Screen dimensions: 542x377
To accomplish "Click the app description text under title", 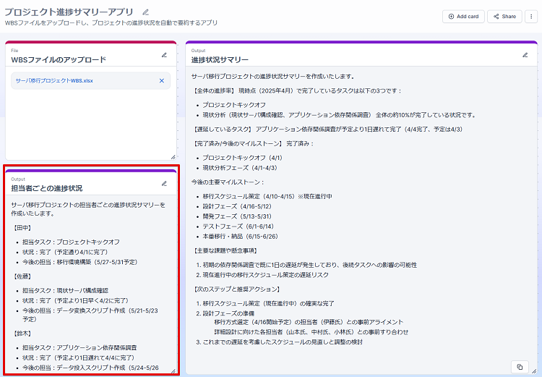I will 111,23.
